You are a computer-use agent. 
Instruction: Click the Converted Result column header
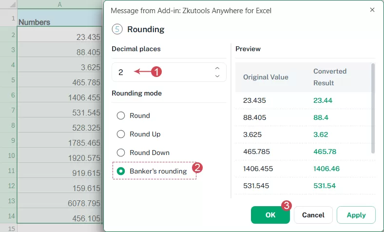click(x=330, y=77)
